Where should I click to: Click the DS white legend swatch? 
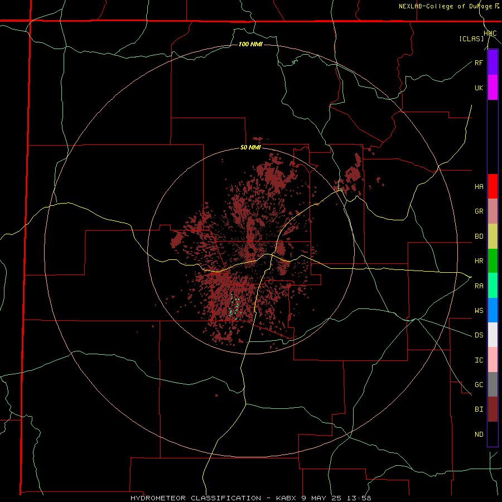(493, 335)
